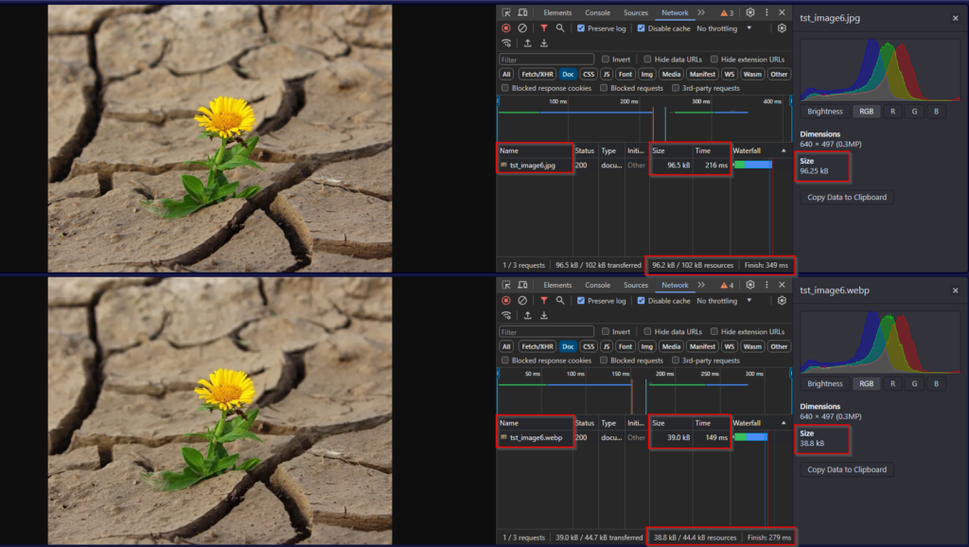Select Network tab in webp DevTools
The image size is (969, 547).
point(675,285)
